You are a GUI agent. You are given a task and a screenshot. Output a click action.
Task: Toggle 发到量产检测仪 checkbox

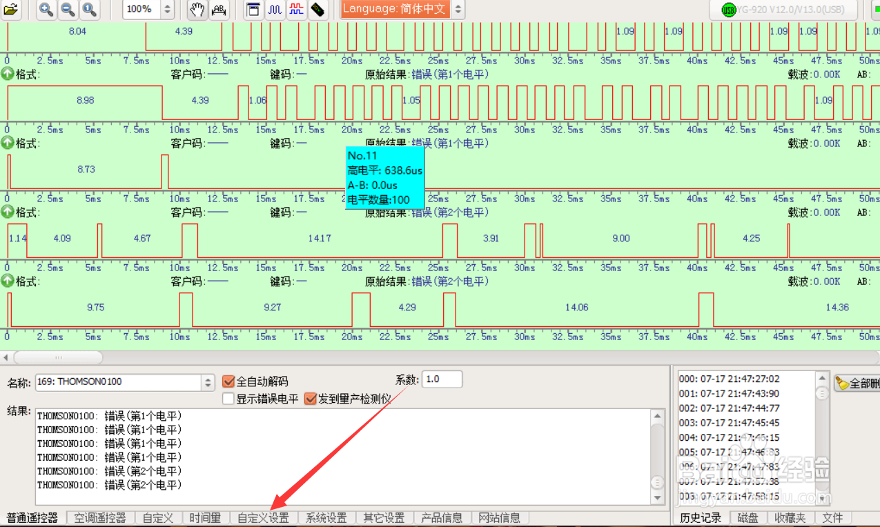pyautogui.click(x=311, y=399)
